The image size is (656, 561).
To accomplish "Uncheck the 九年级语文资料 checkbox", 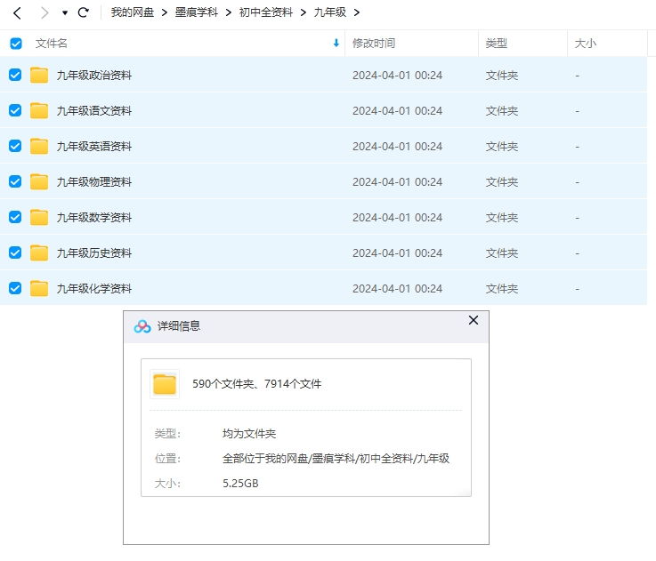I will (15, 111).
